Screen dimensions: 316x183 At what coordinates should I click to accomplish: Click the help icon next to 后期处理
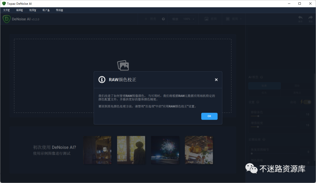264,139
